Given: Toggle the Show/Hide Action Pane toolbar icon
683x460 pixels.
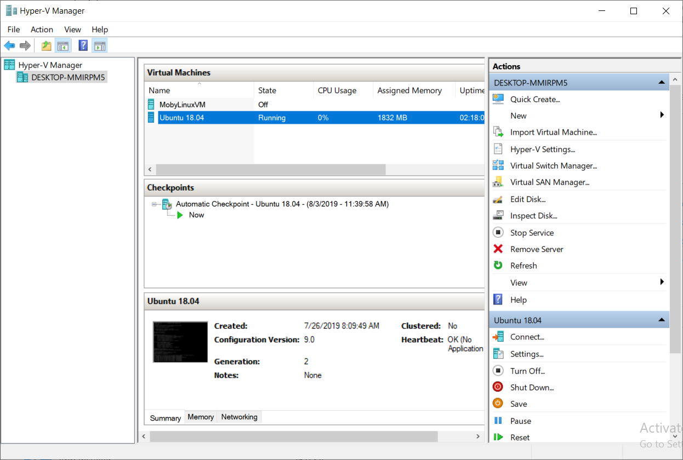Looking at the screenshot, I should click(x=100, y=45).
